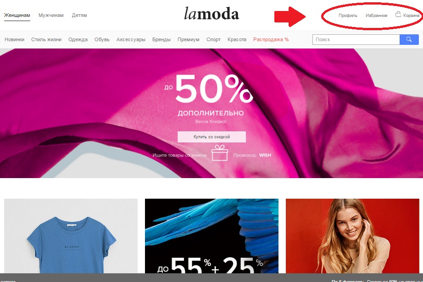Open the Одежда category menu
Image resolution: width=423 pixels, height=282 pixels.
coord(78,39)
